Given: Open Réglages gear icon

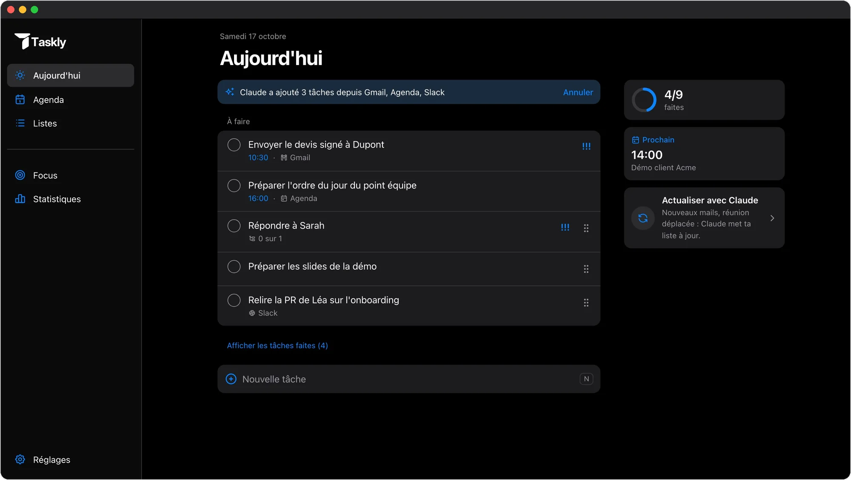Looking at the screenshot, I should coord(20,460).
